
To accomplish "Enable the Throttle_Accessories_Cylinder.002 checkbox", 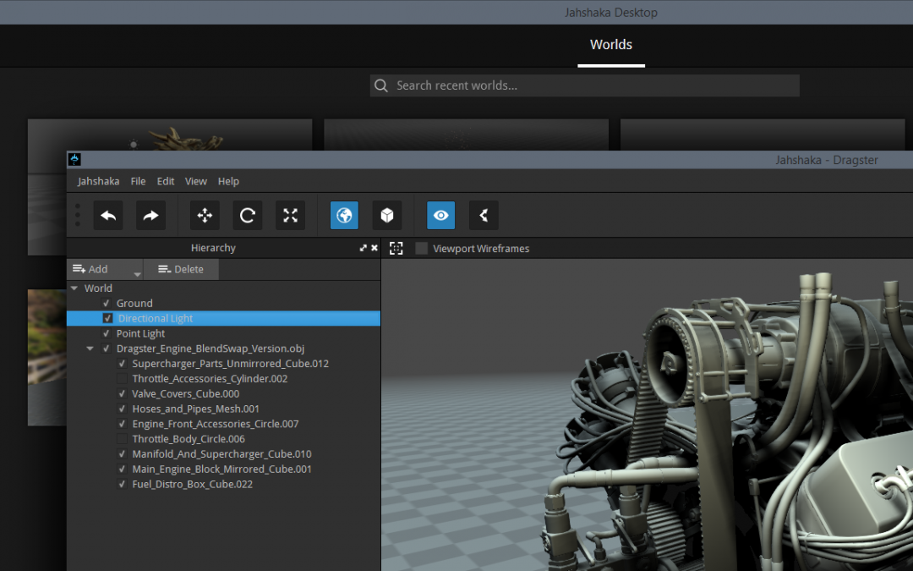I will [122, 378].
